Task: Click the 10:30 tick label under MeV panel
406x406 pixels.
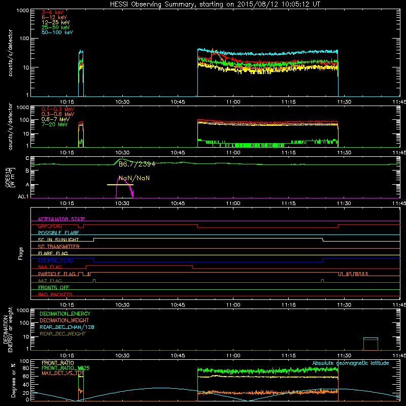Action: click(x=122, y=153)
